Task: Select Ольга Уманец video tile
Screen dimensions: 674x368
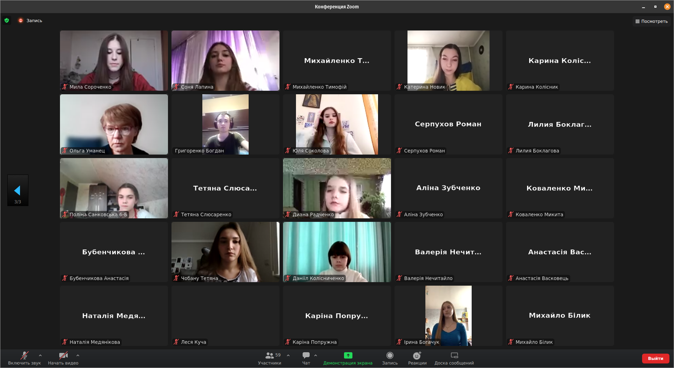Action: (114, 124)
